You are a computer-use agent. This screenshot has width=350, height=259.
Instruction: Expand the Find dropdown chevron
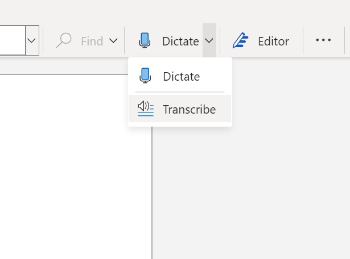(113, 40)
